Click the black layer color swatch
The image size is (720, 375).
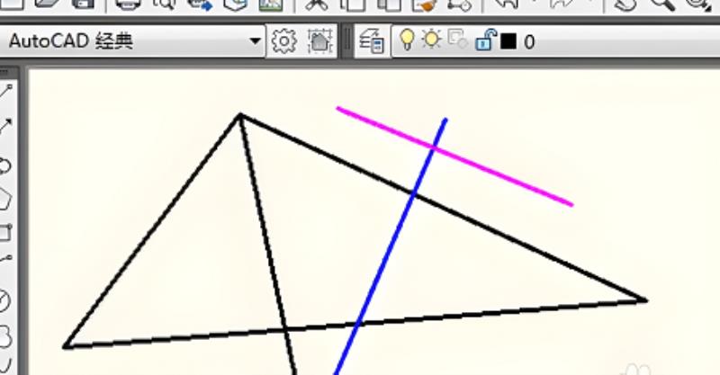point(508,41)
